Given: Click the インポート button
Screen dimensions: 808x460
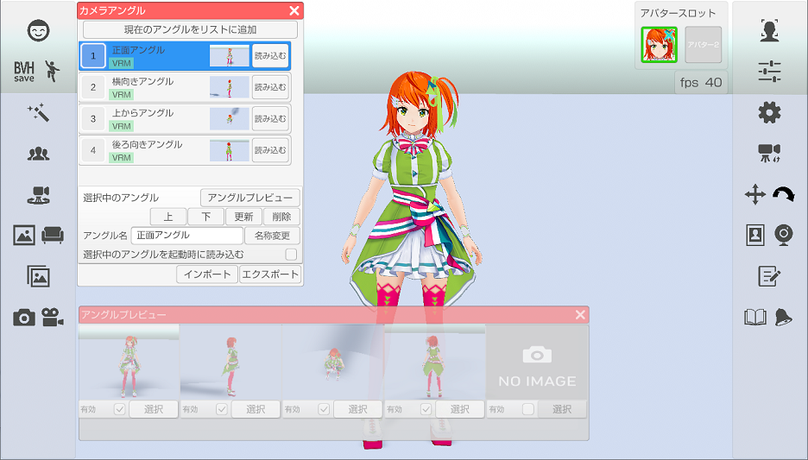Looking at the screenshot, I should (x=207, y=274).
